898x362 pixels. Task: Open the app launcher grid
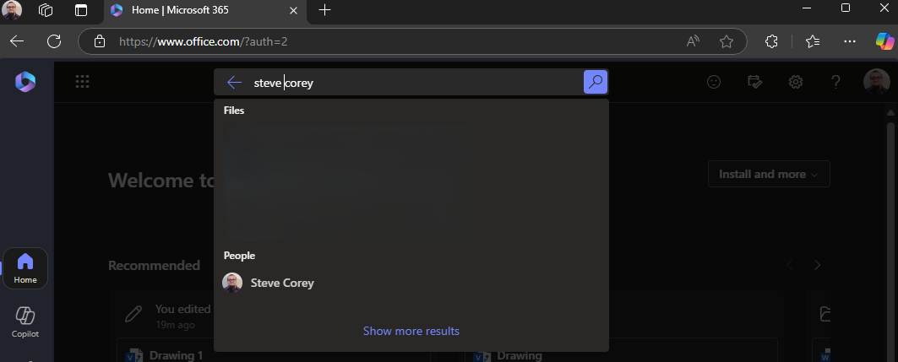[x=82, y=82]
